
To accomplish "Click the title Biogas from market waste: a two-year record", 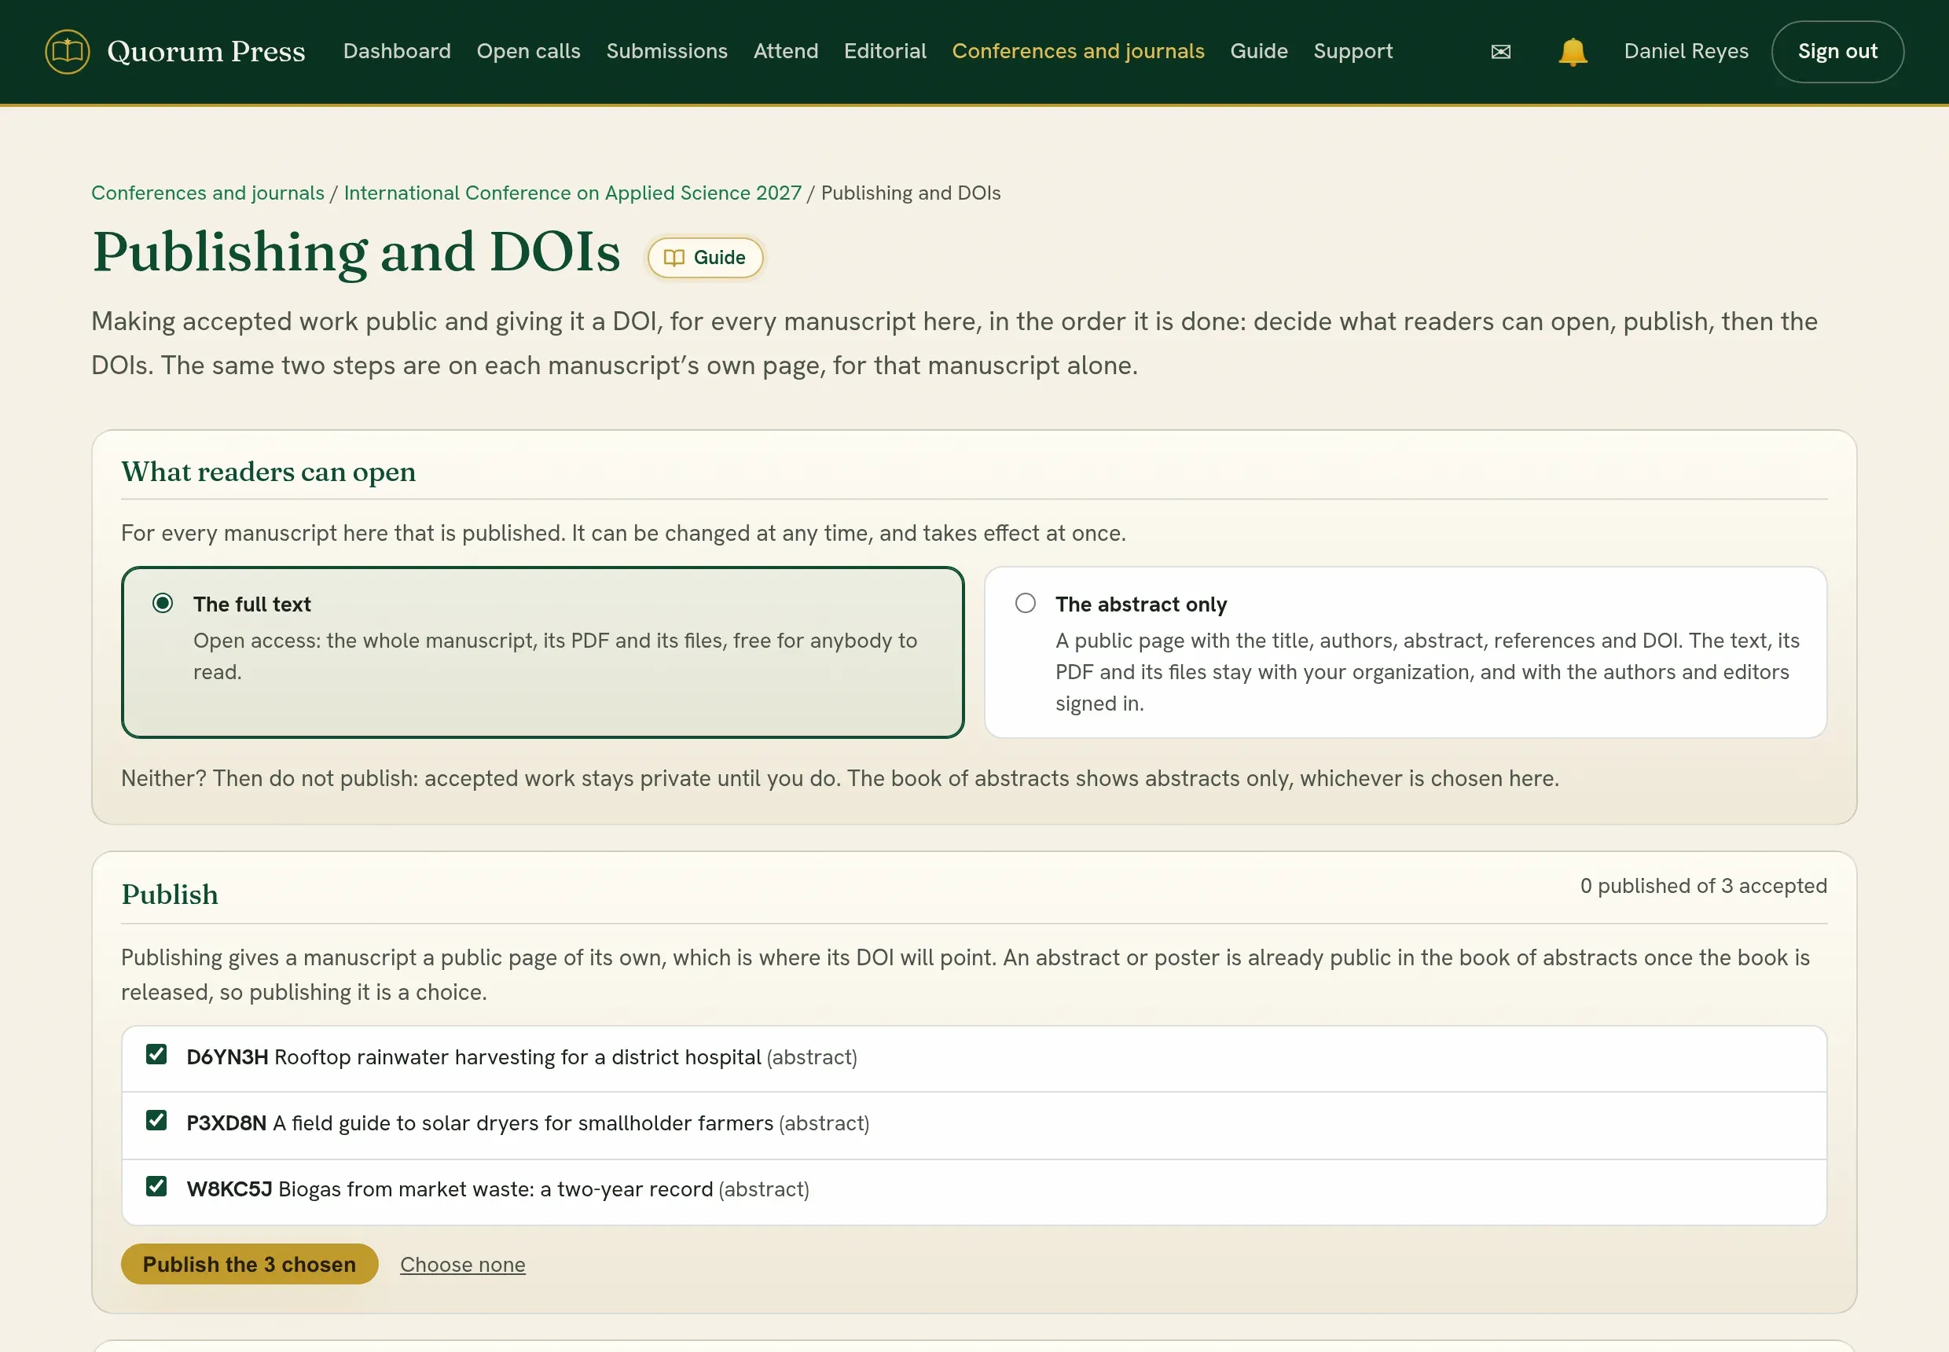I will (x=496, y=1189).
